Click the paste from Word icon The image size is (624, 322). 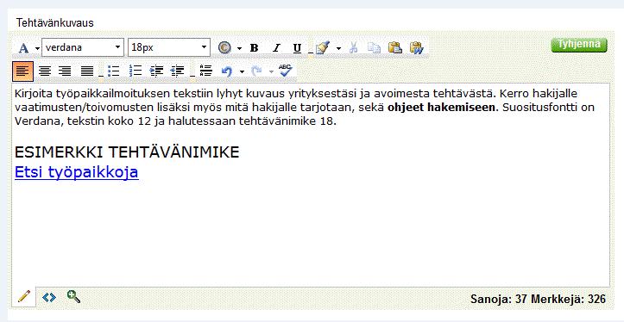click(416, 47)
